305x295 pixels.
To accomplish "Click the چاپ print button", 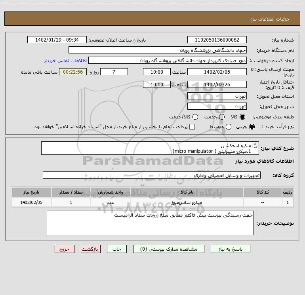I will 117,249.
